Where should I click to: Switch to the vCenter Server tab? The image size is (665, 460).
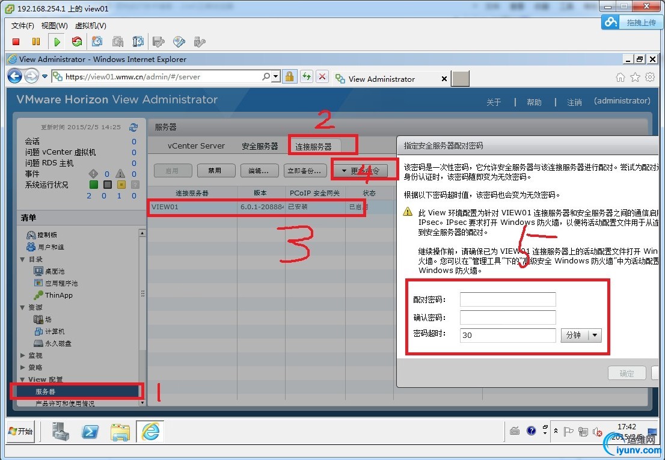point(196,146)
